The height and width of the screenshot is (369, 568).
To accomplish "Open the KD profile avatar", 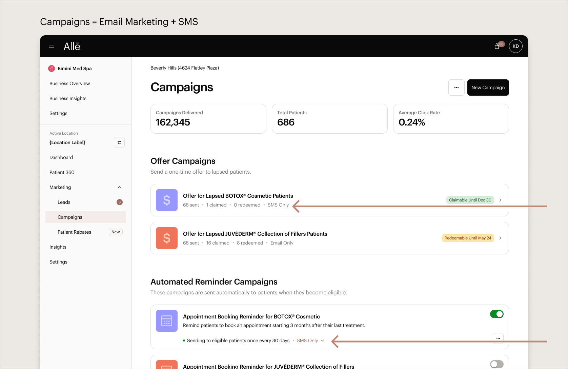I will click(x=515, y=46).
